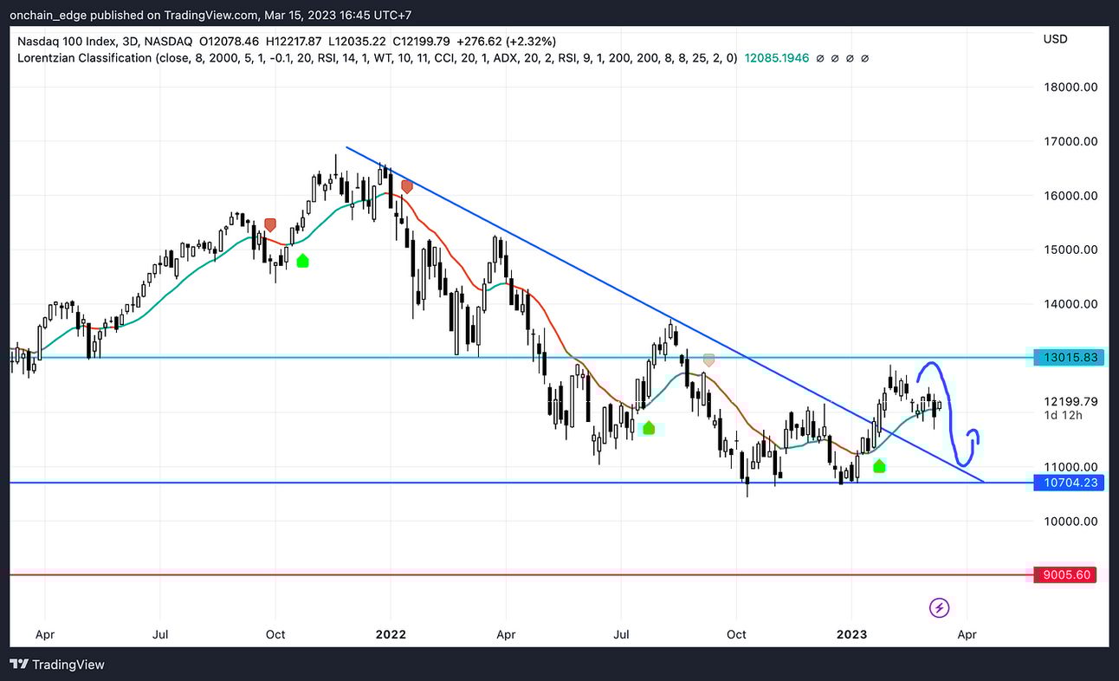The width and height of the screenshot is (1119, 681).
Task: Click the 1d 12h countdown label
Action: 1062,415
